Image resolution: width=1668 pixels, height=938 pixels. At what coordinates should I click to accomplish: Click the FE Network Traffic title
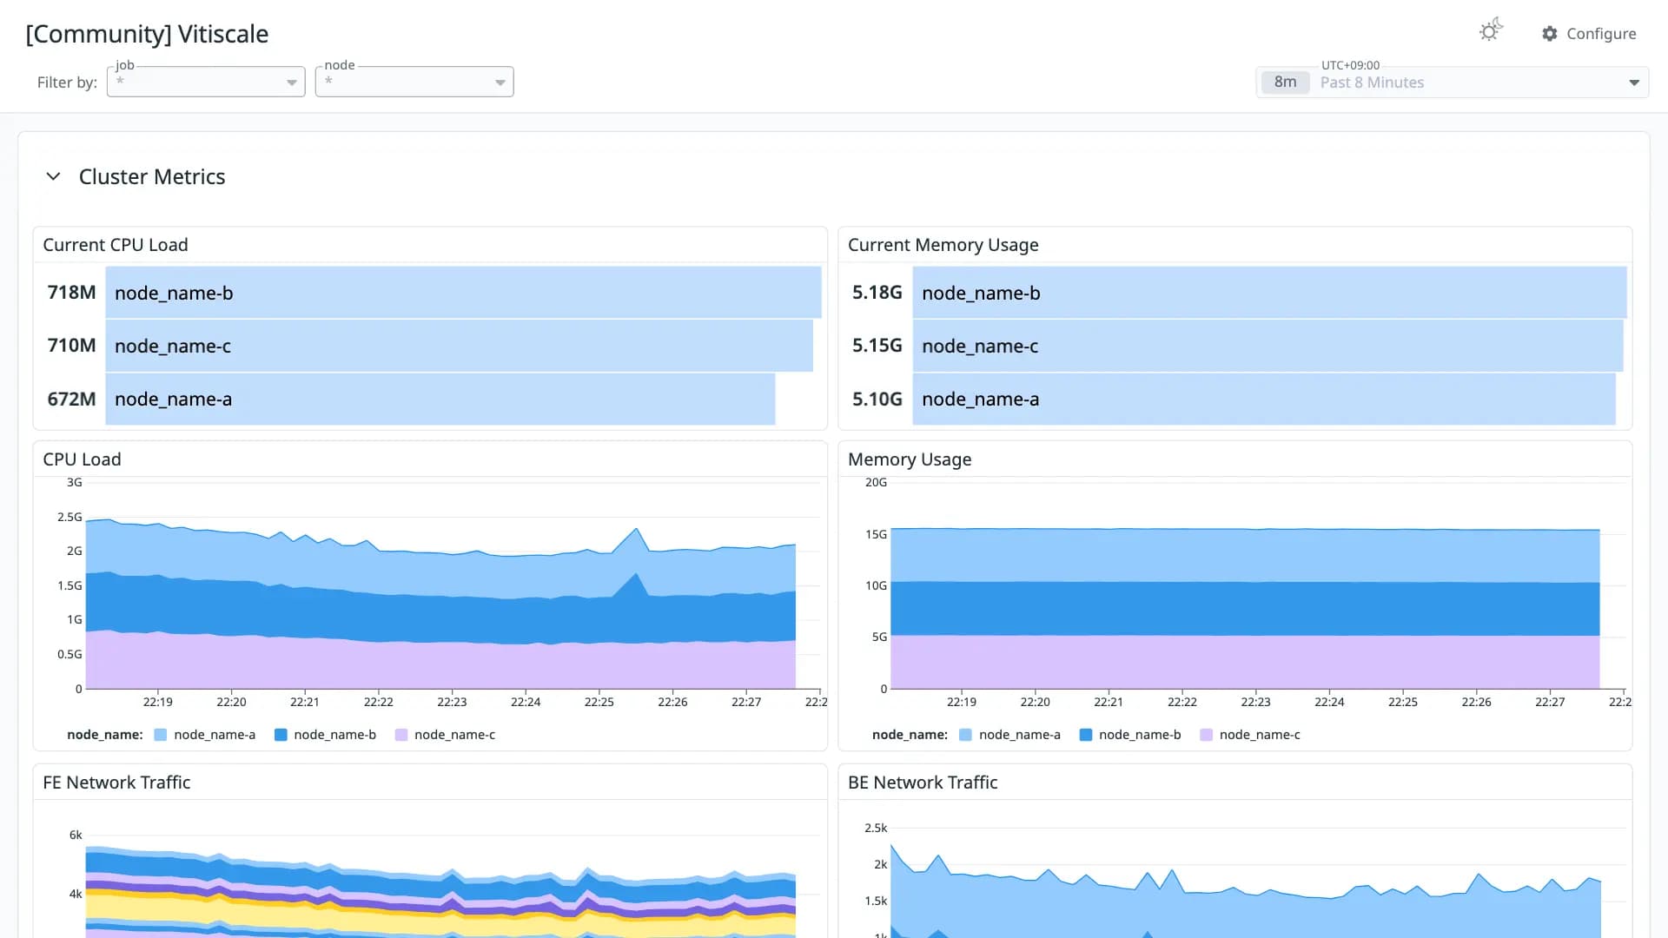[x=116, y=783]
